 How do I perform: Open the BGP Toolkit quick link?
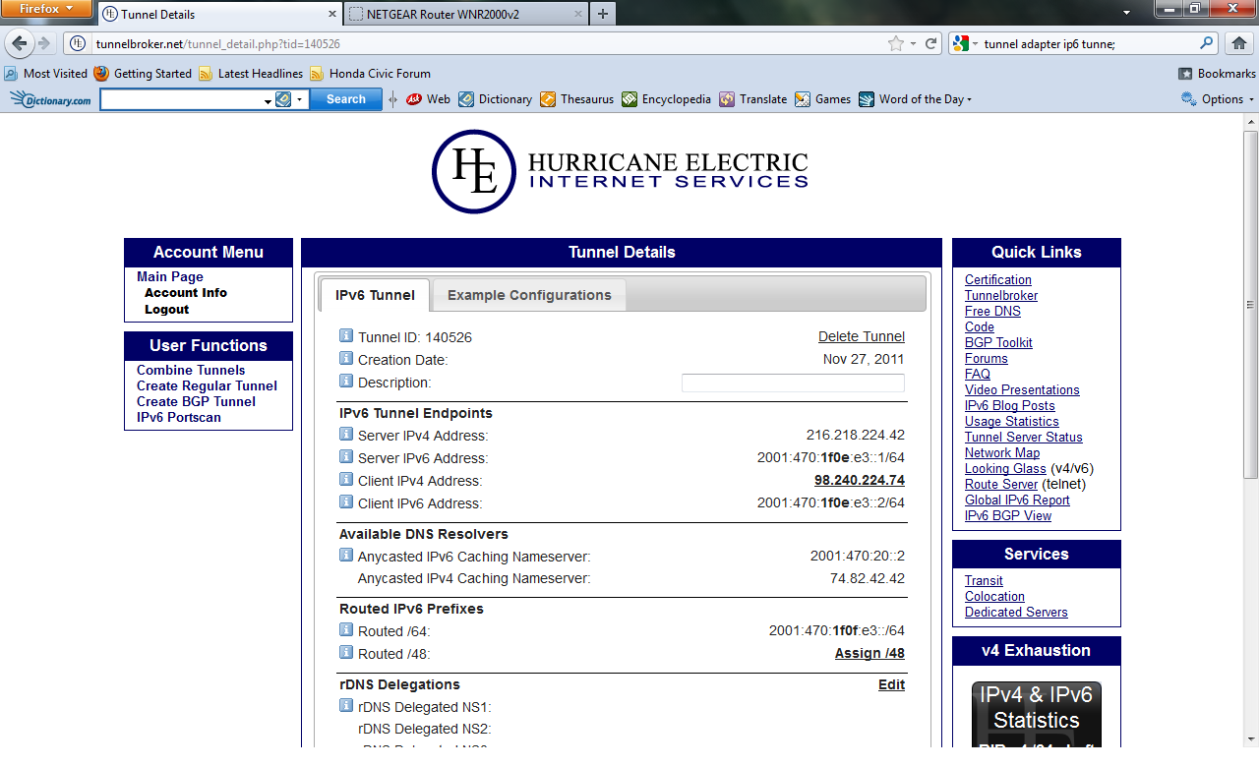click(x=998, y=342)
